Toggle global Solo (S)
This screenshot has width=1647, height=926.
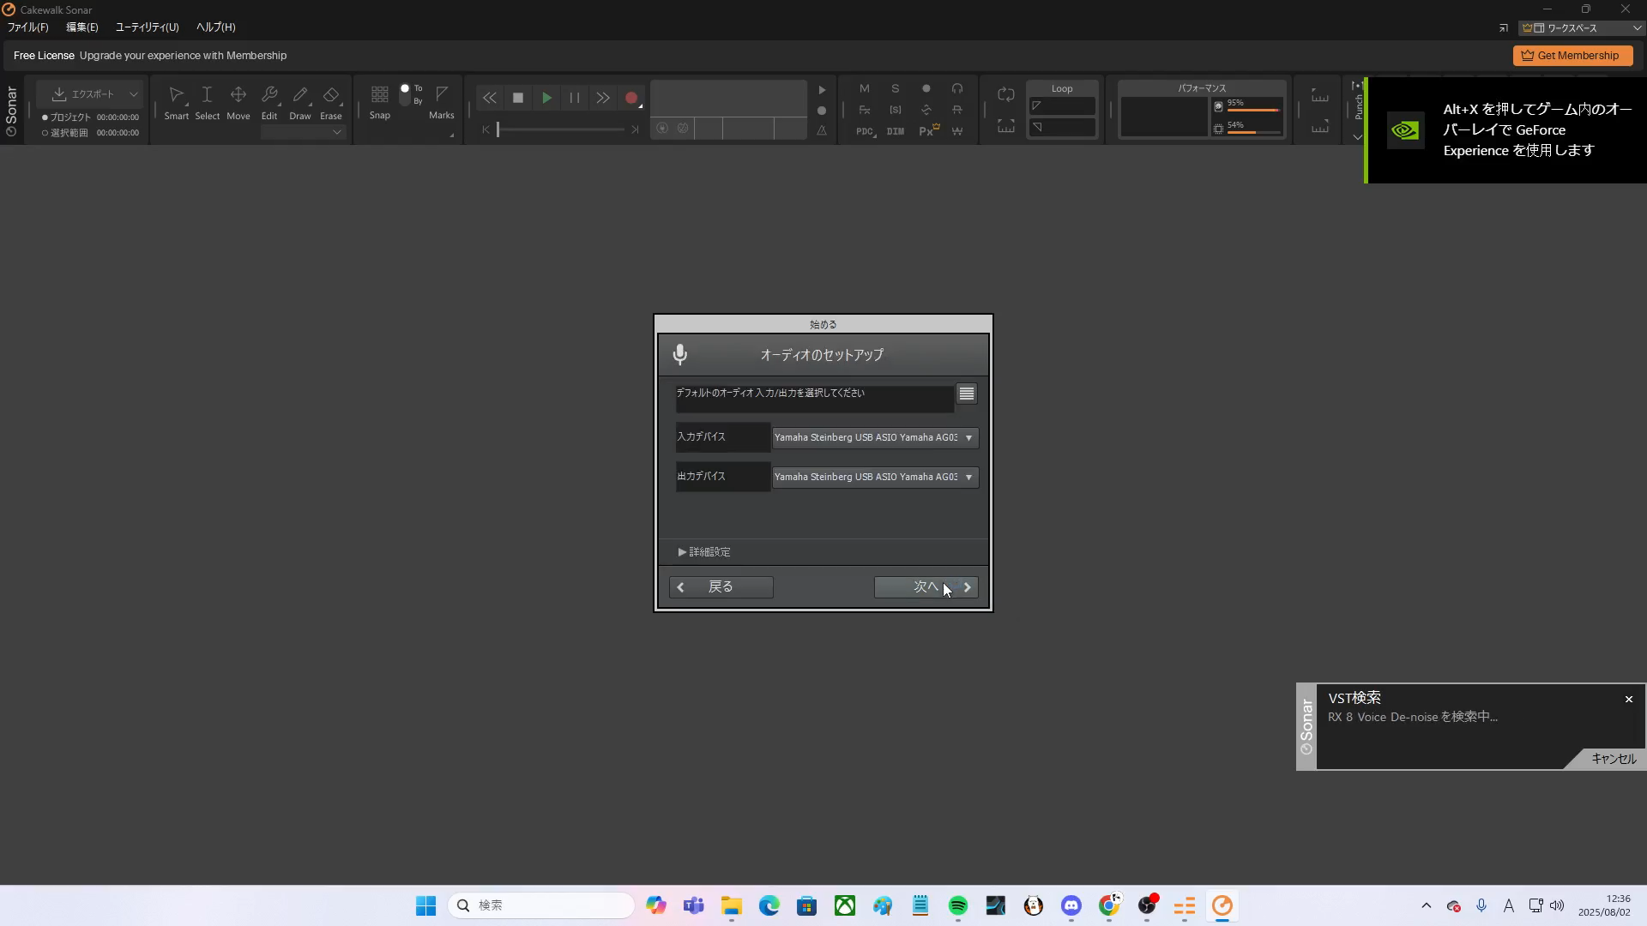pos(896,88)
